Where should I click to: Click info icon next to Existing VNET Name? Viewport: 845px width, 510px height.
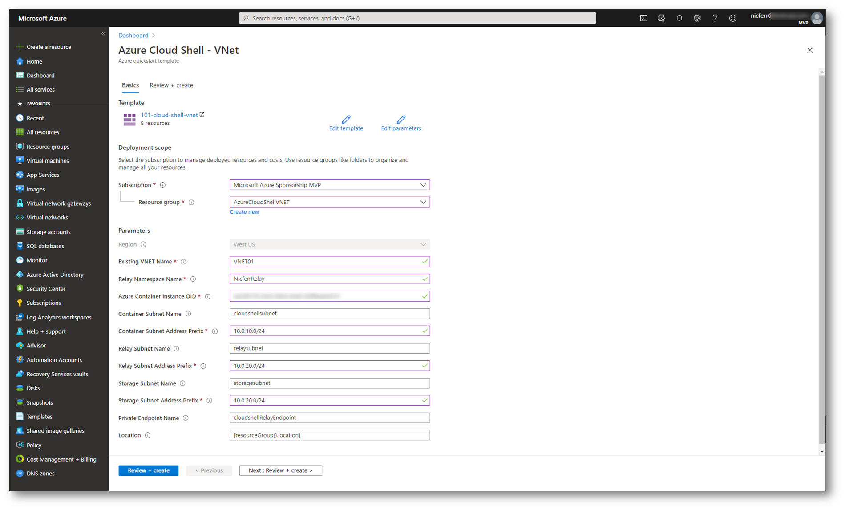point(183,262)
